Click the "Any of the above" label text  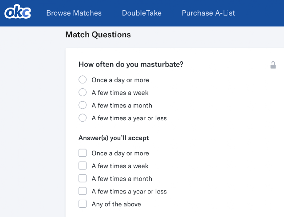click(x=116, y=204)
